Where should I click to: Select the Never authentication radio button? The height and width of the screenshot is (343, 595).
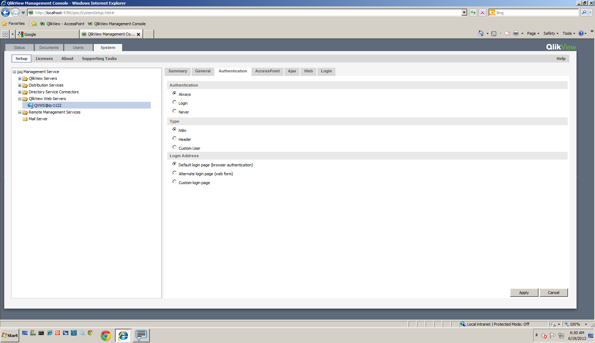[x=174, y=111]
